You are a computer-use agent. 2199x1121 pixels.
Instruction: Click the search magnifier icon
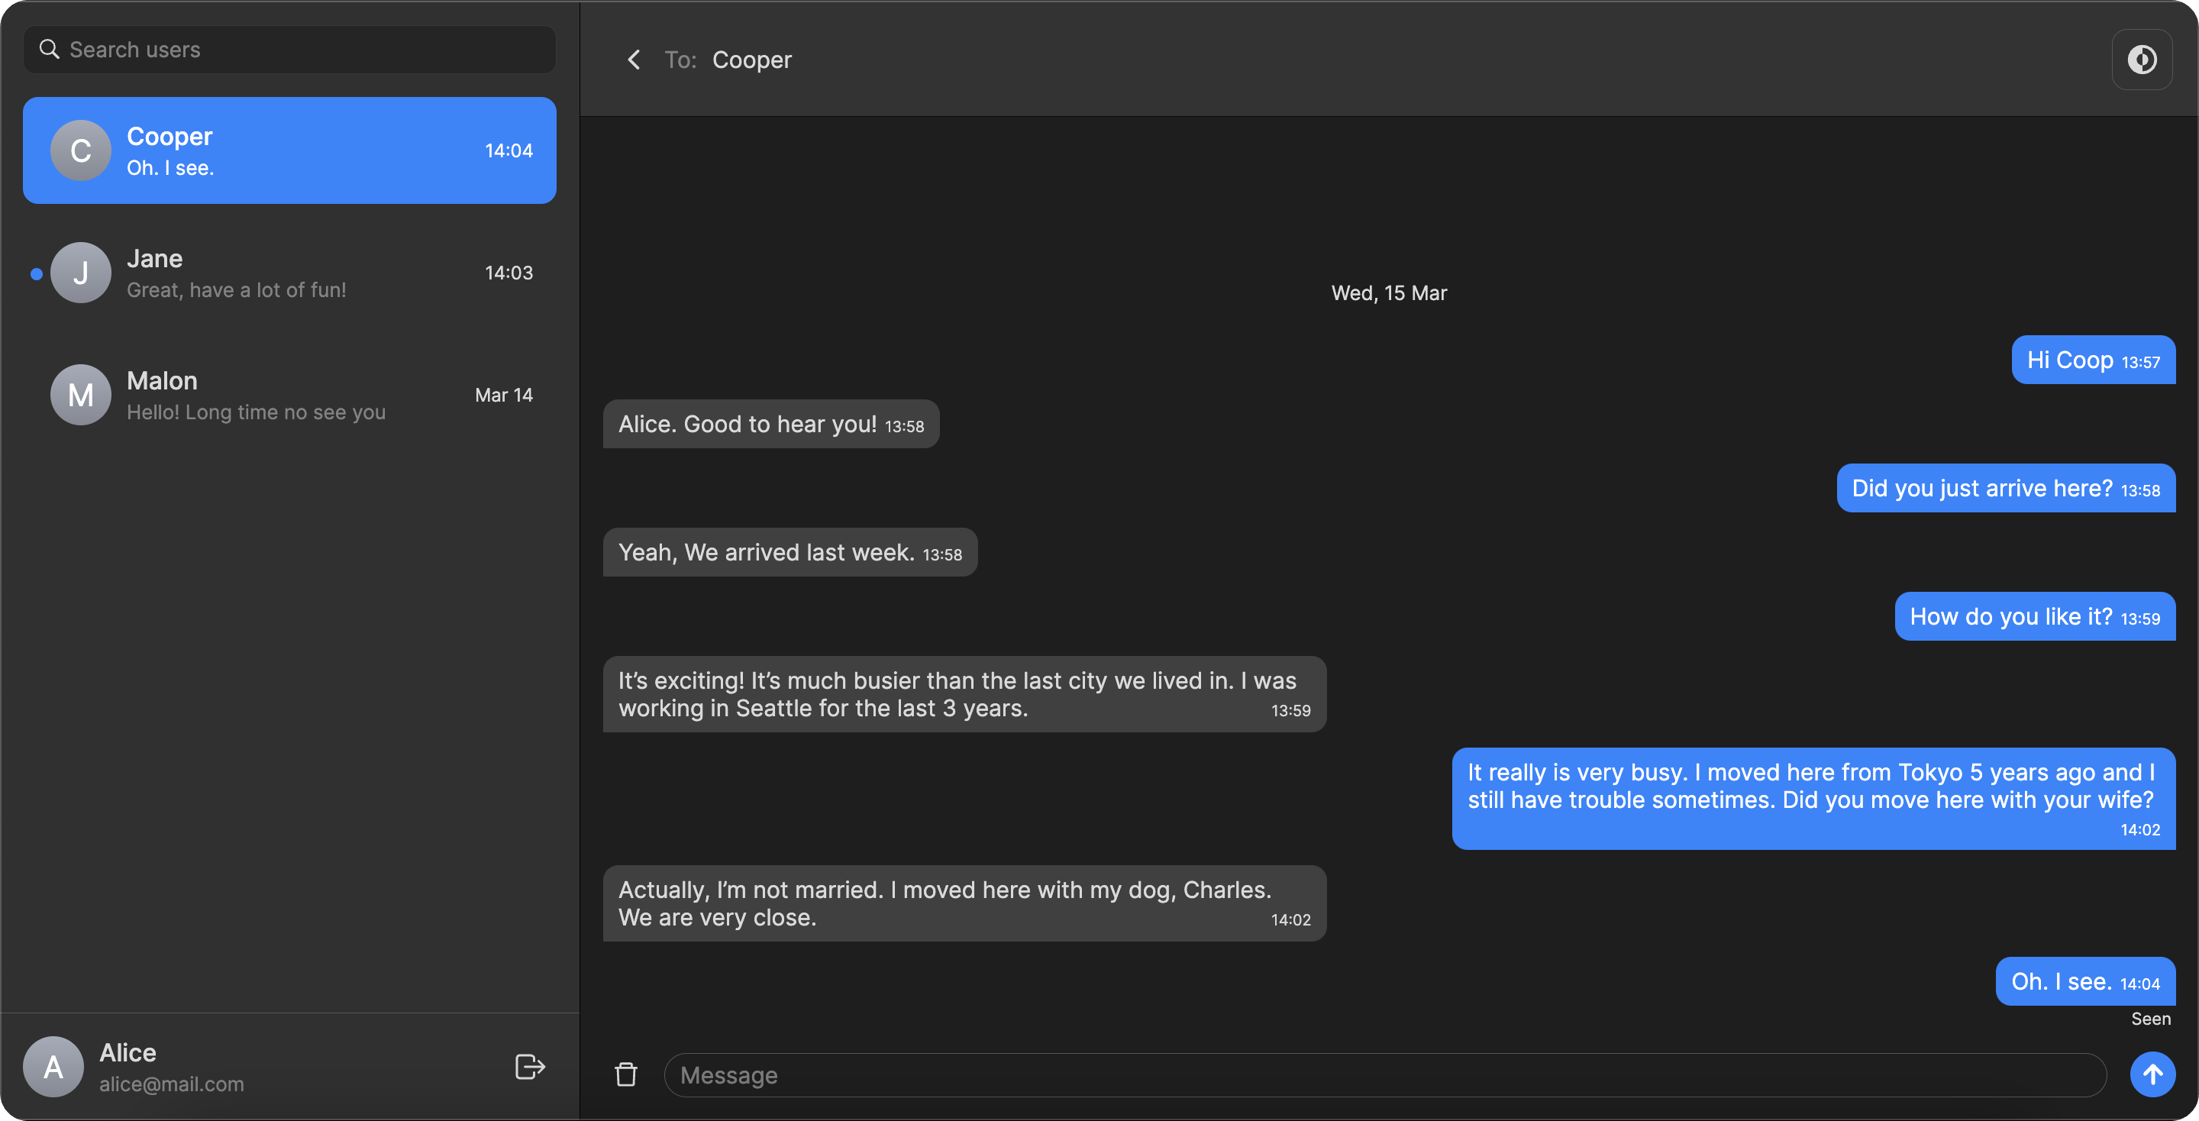coord(49,49)
